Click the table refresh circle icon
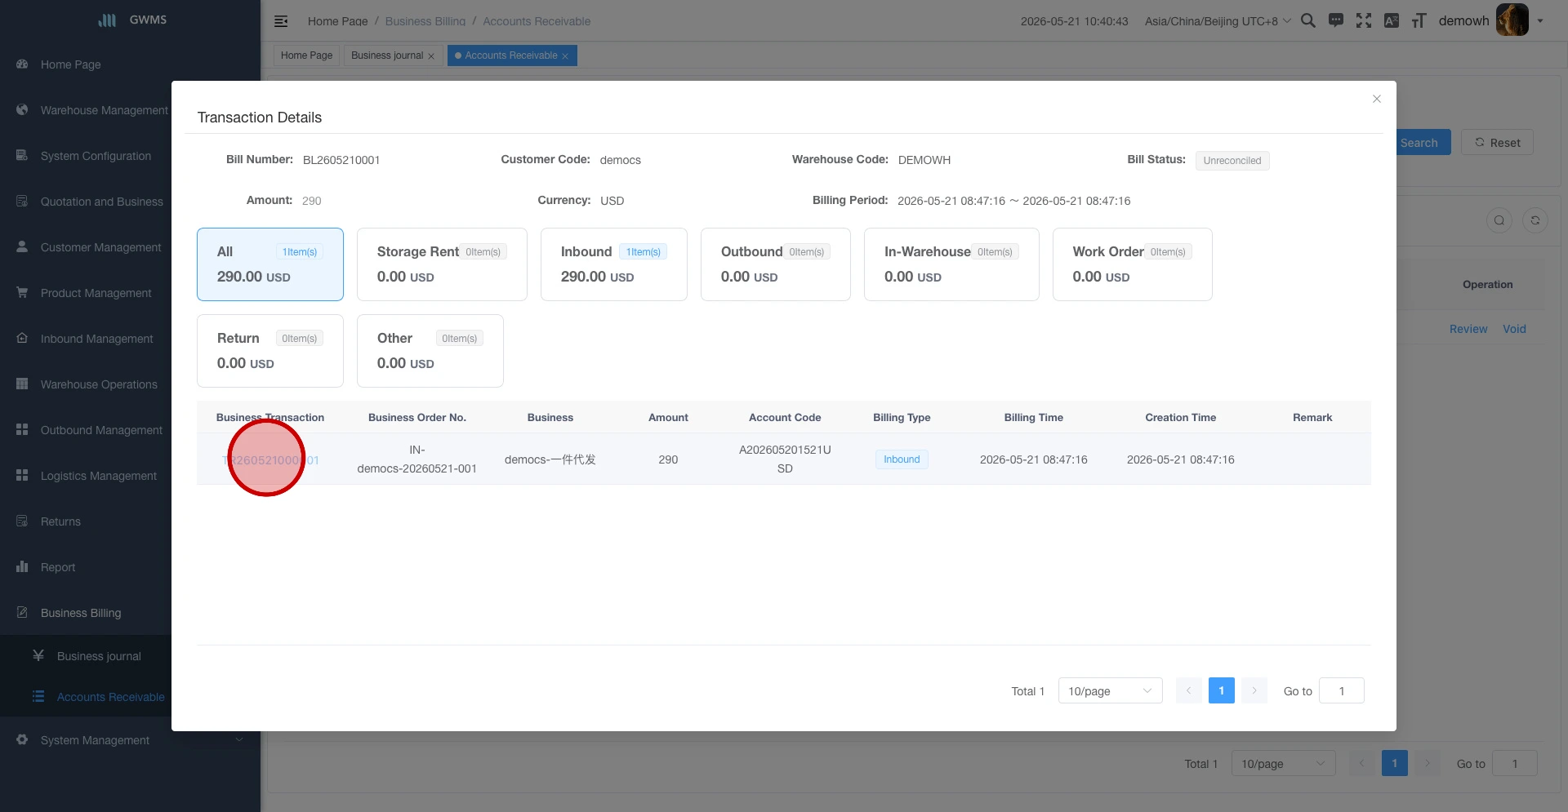1568x812 pixels. click(x=1535, y=220)
